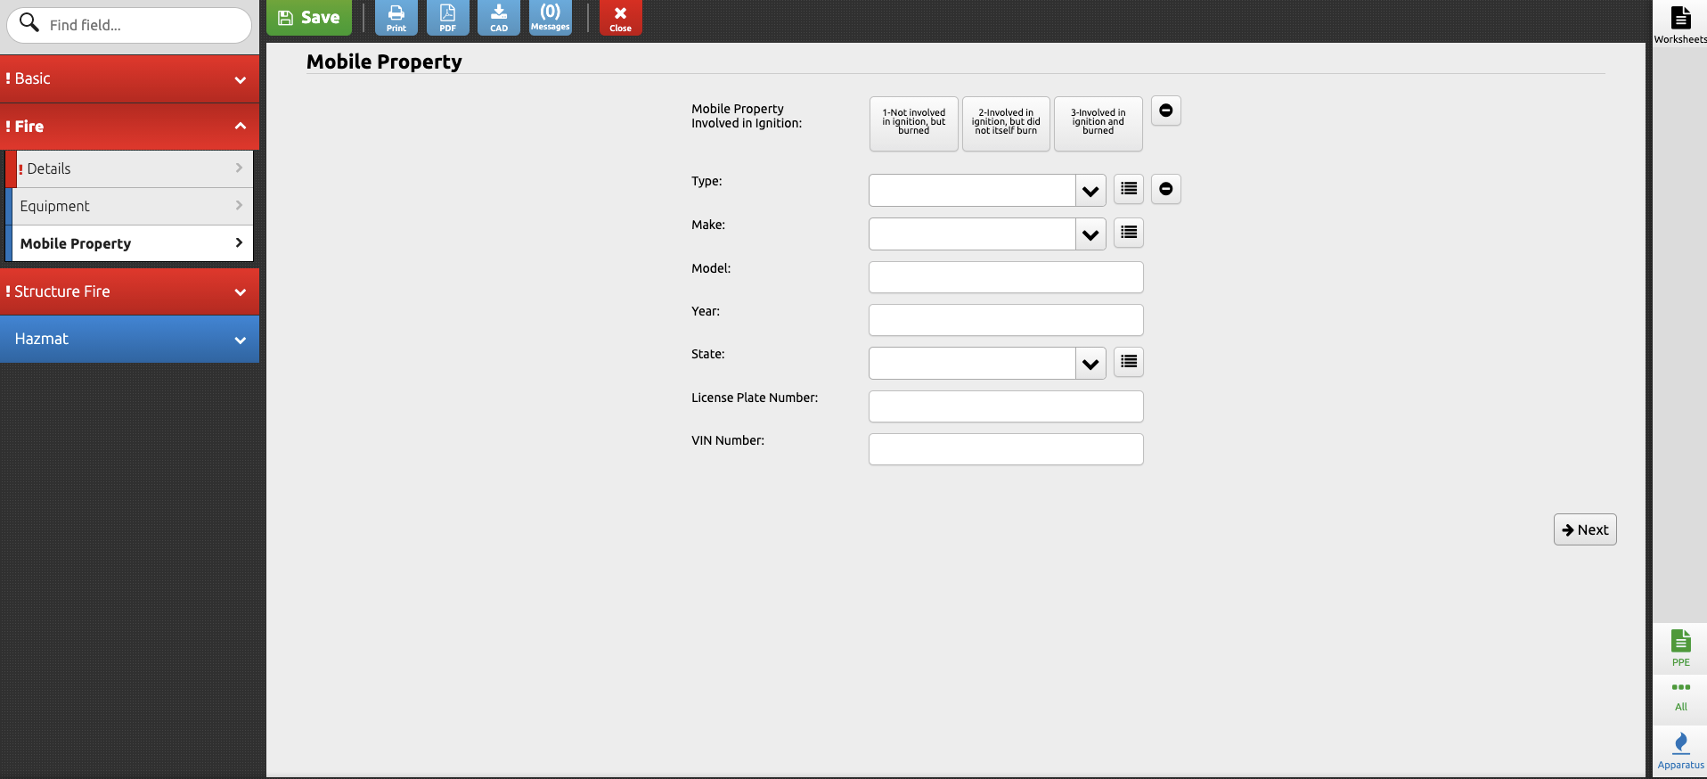1707x779 pixels.
Task: Open the Worksheets panel icon
Action: [1680, 24]
